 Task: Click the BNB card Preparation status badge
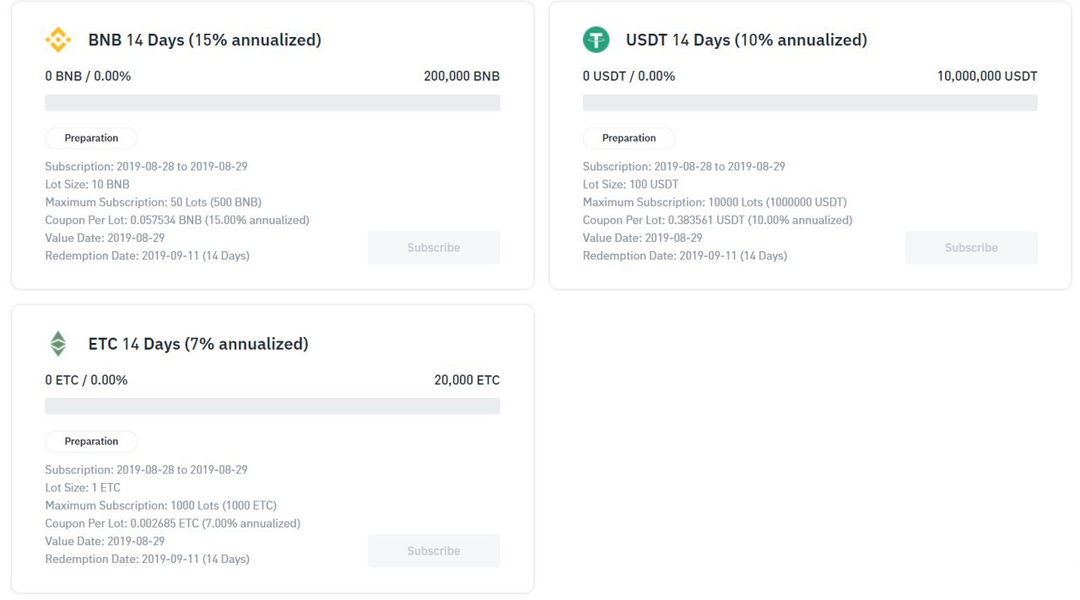91,138
